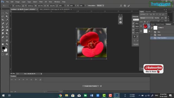Viewport: 174px width, 98px height.
Task: Open layer Opacity slider arrow
Action: (166, 18)
